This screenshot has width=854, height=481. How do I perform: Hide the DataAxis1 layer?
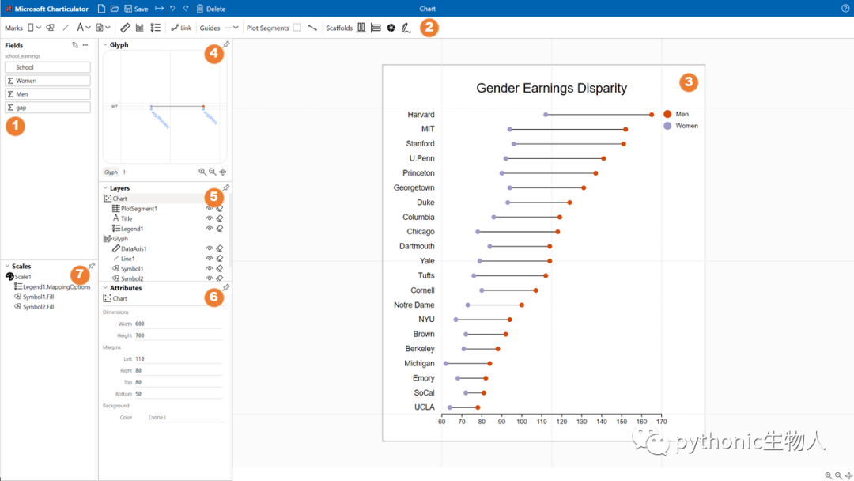pyautogui.click(x=209, y=248)
